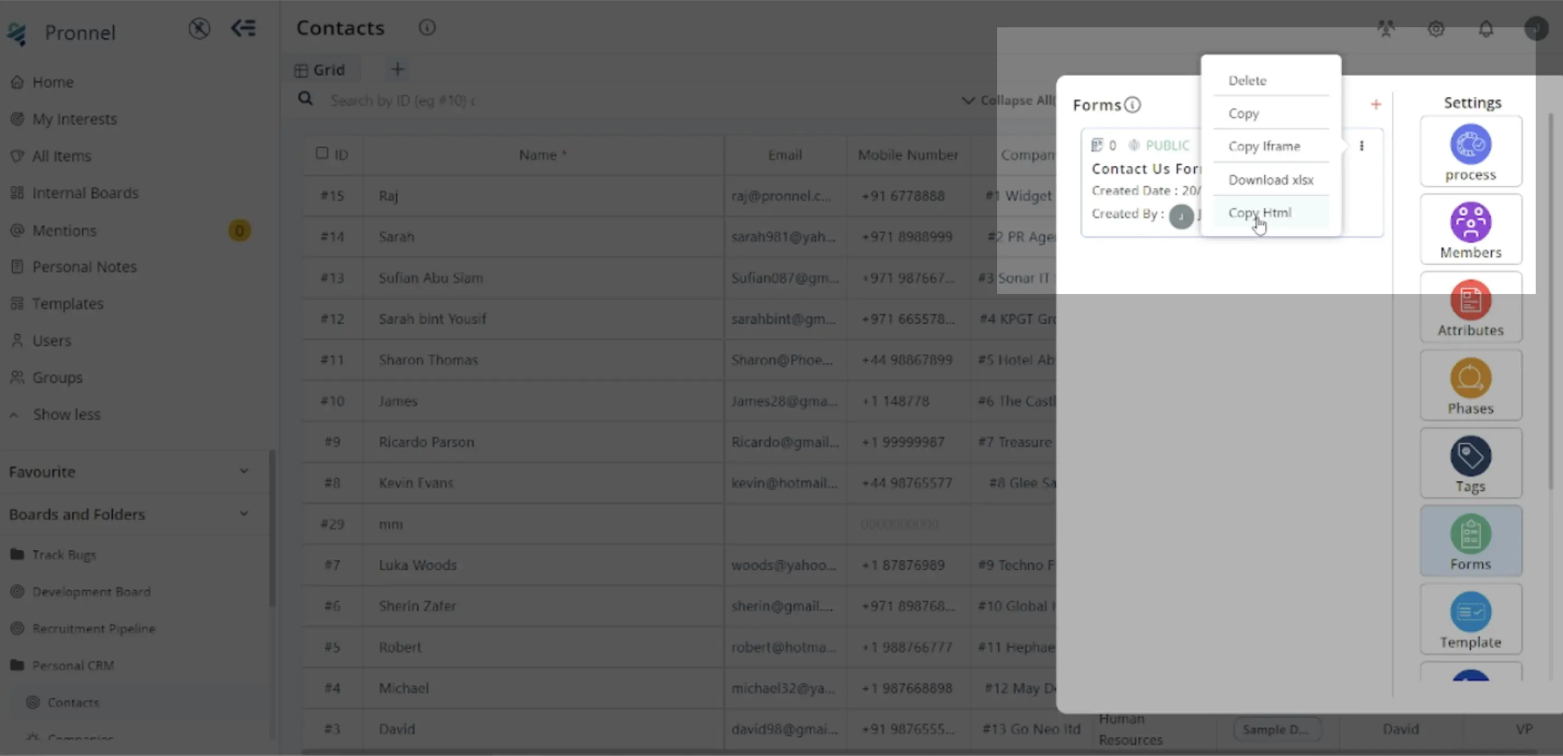Open the Track Bugs folder
The image size is (1563, 756).
(63, 555)
